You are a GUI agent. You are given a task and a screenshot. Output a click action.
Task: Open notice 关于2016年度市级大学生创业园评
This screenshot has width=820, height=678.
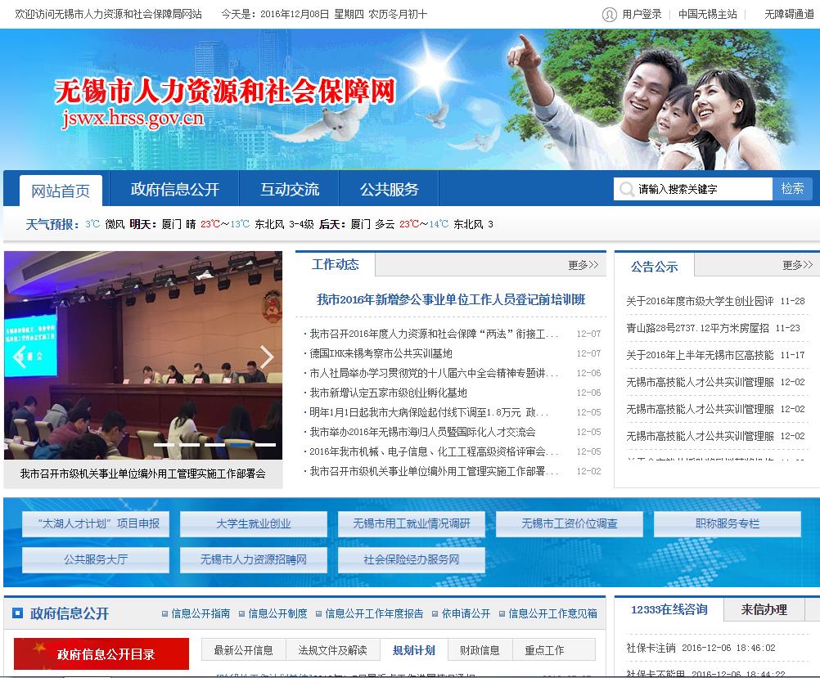coord(700,301)
